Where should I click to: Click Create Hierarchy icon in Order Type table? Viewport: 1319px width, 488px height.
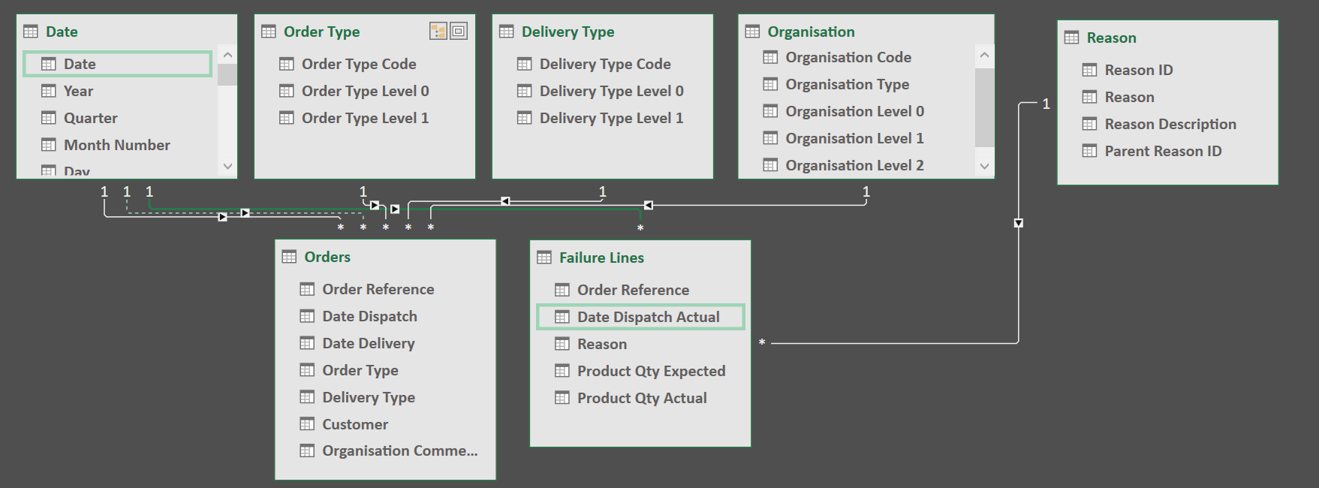click(x=438, y=31)
